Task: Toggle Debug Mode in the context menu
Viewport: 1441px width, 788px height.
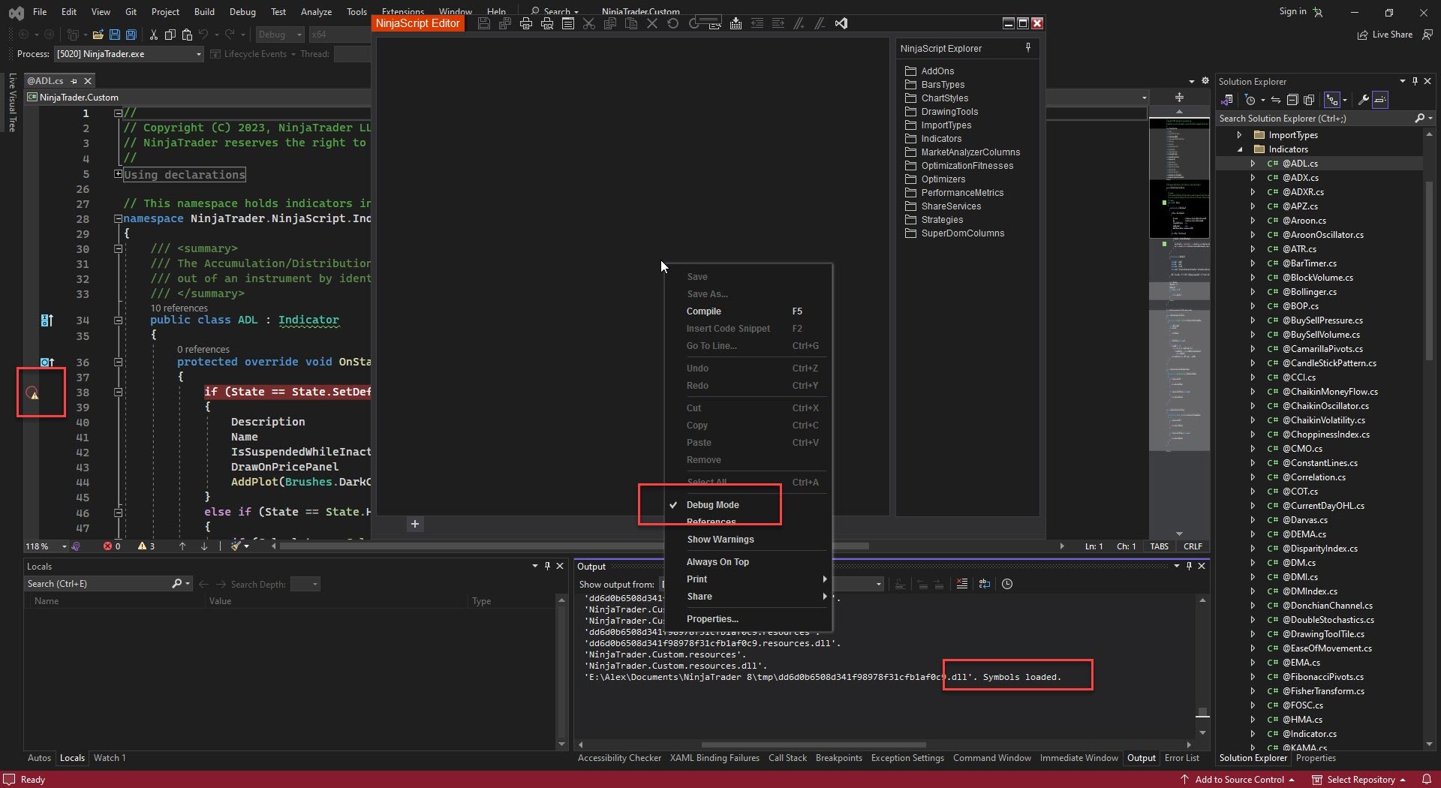Action: (712, 505)
